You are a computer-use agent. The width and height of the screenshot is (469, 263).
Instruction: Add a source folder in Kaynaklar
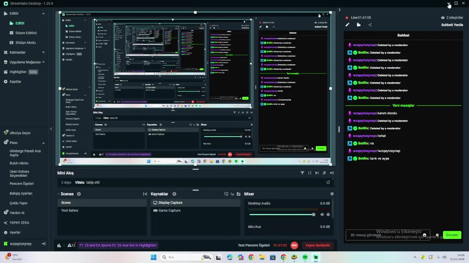[239, 194]
